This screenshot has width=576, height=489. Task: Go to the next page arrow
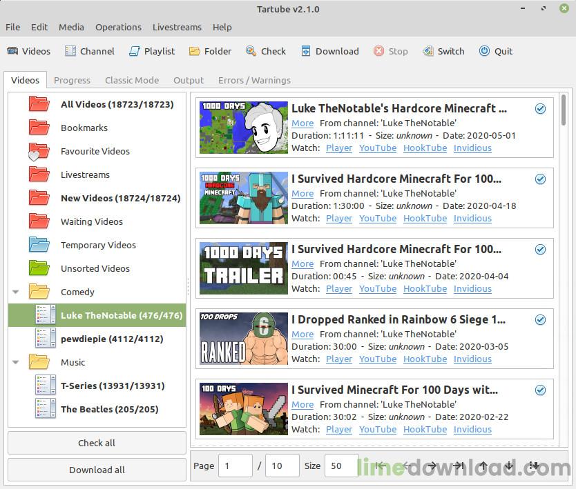click(432, 466)
